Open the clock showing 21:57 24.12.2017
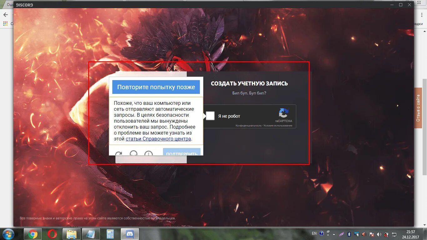This screenshot has height=240, width=427. coord(410,234)
